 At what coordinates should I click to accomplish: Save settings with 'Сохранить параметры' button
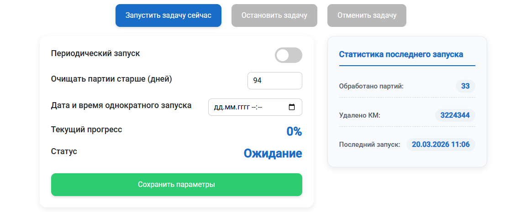[x=176, y=185]
